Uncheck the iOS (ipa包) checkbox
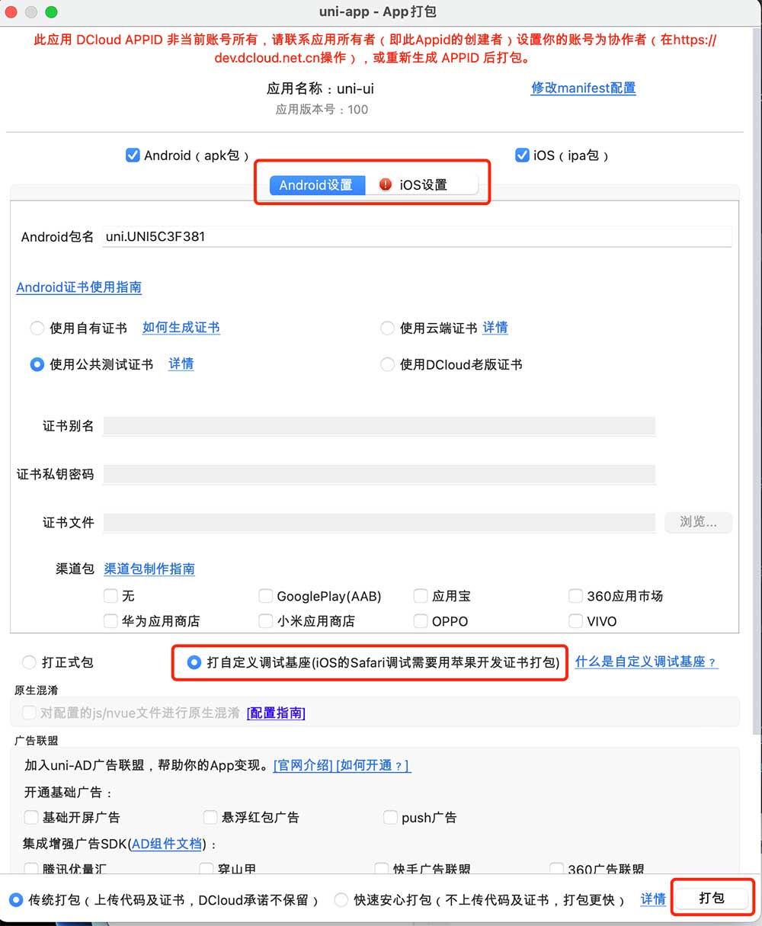Image resolution: width=762 pixels, height=926 pixels. [x=522, y=155]
